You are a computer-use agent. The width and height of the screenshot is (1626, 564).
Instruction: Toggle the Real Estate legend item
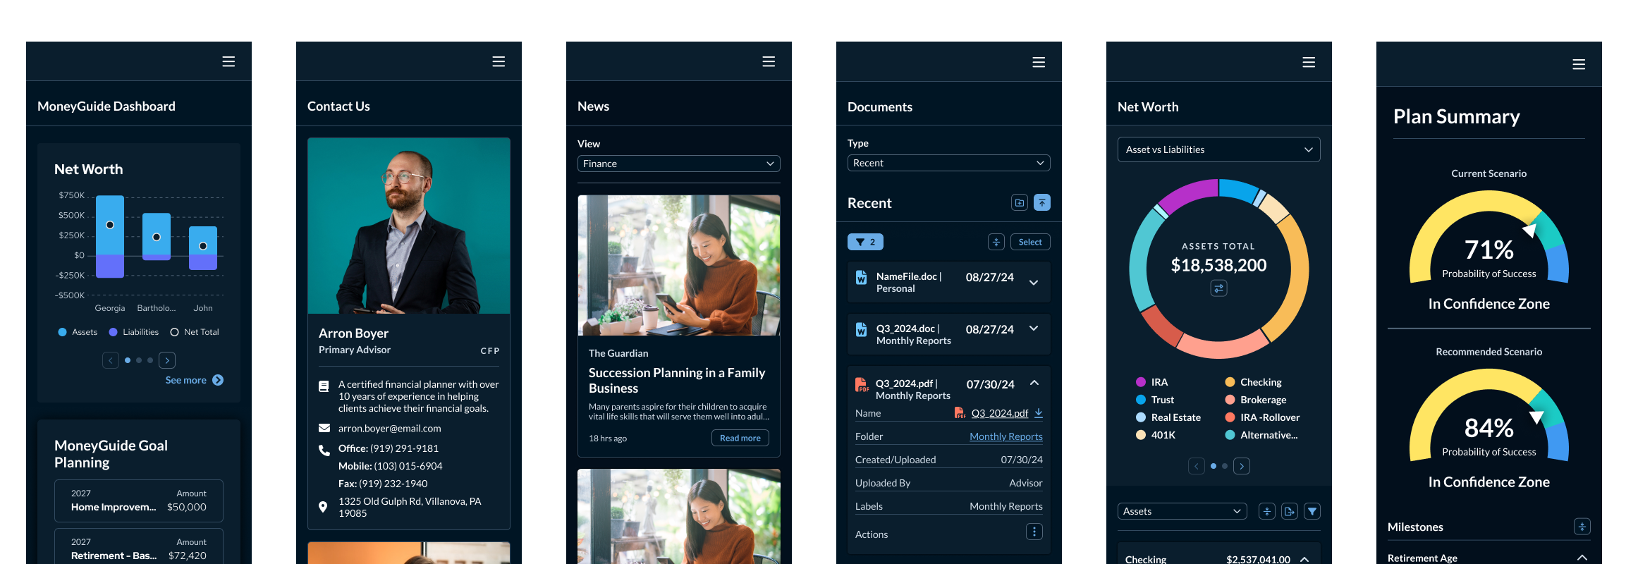[1168, 417]
